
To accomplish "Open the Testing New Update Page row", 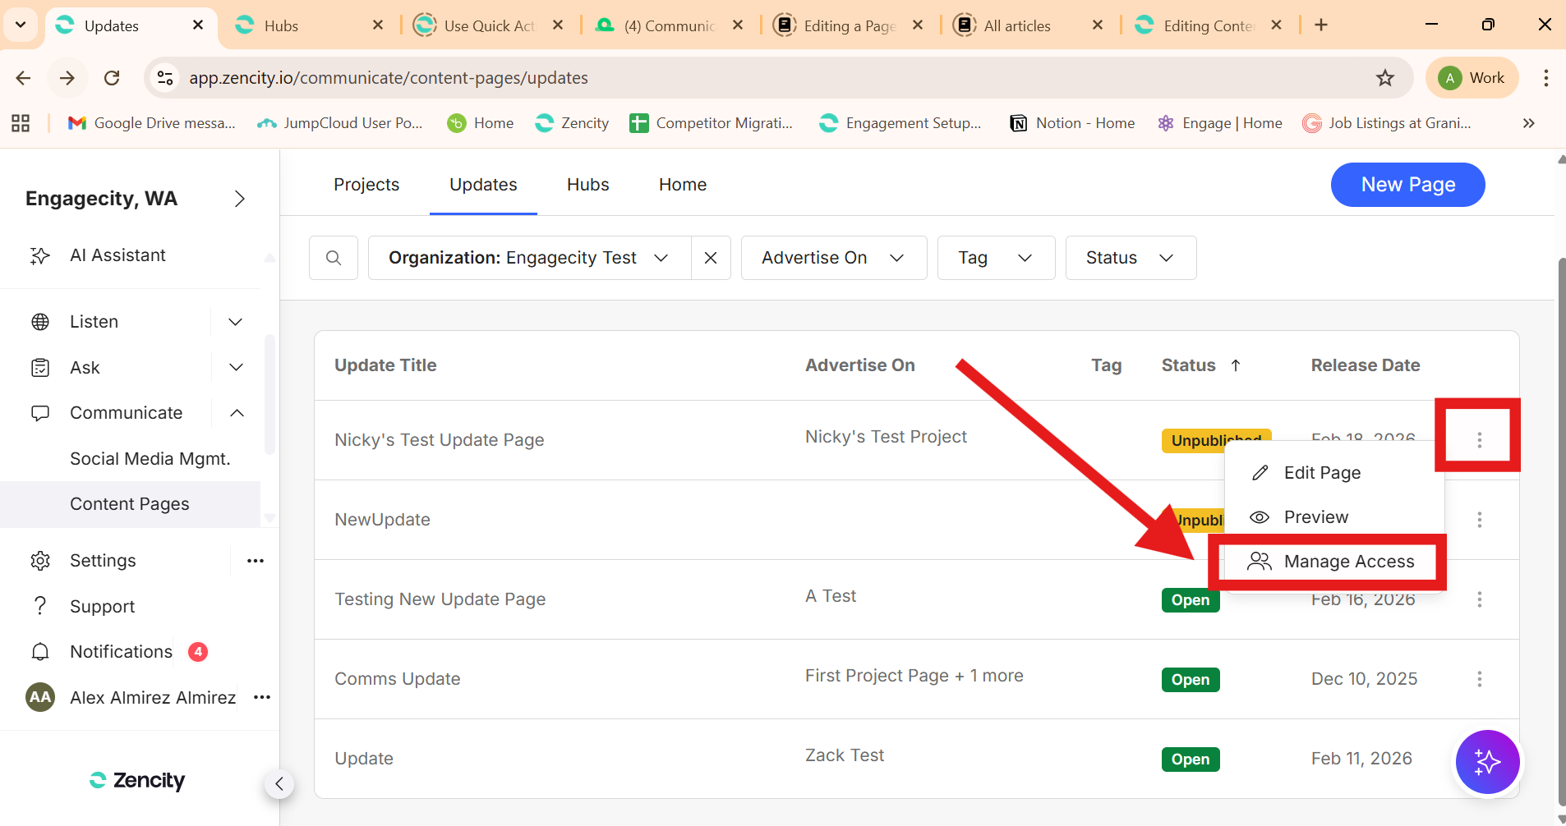I will [x=440, y=599].
